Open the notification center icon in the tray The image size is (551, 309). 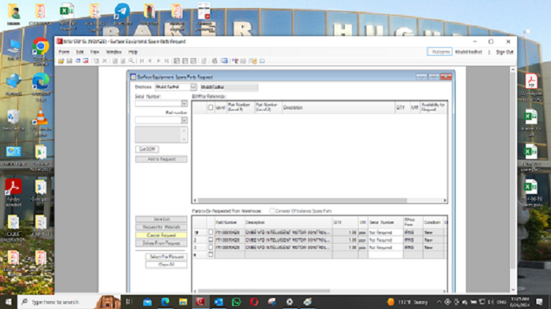[540, 302]
